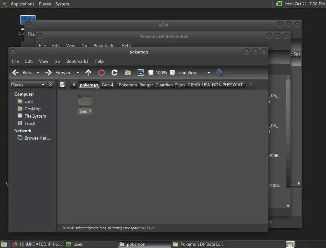Click the vm3 home folder icon
This screenshot has width=326, height=248.
20,101
